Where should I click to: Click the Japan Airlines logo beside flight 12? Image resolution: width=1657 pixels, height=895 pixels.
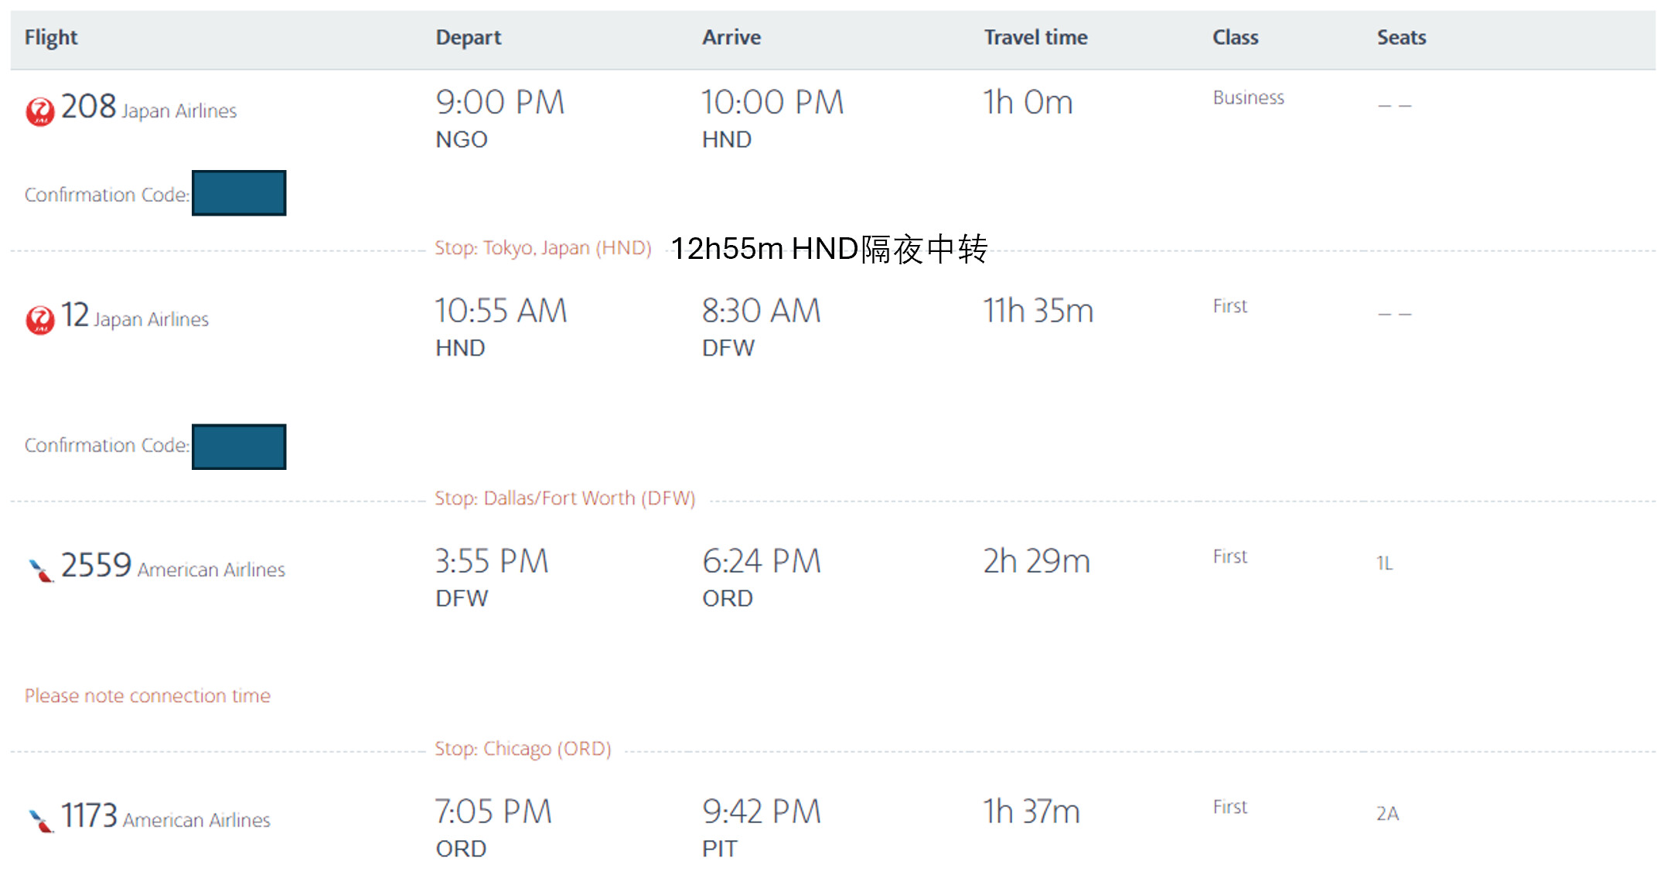[x=39, y=319]
